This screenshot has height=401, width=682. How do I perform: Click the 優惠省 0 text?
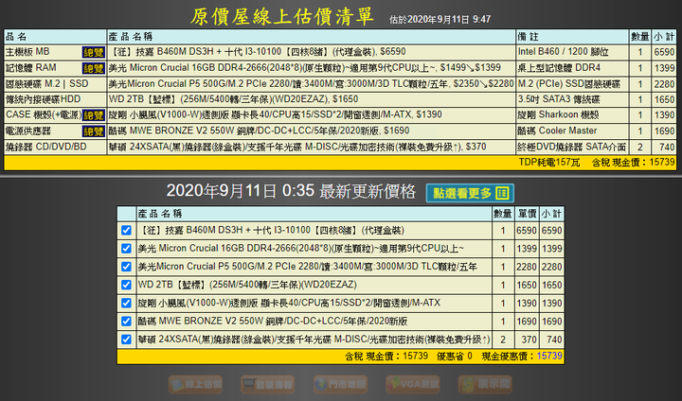(x=455, y=357)
